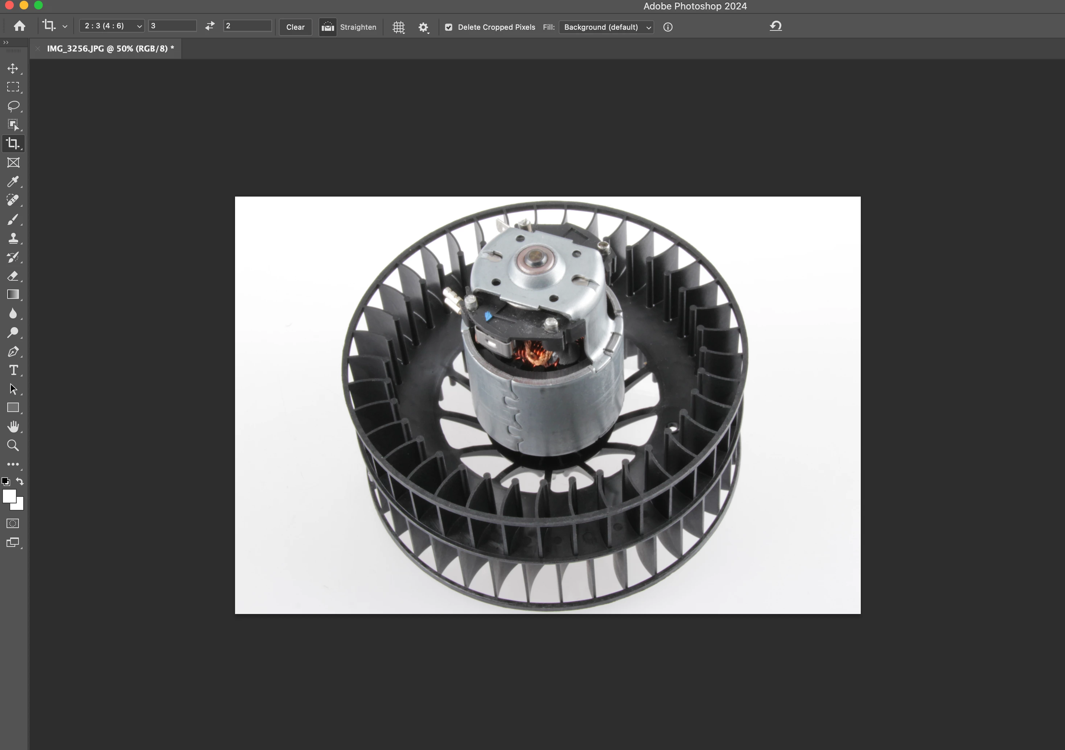
Task: Select the Eyedropper tool
Action: 13,181
